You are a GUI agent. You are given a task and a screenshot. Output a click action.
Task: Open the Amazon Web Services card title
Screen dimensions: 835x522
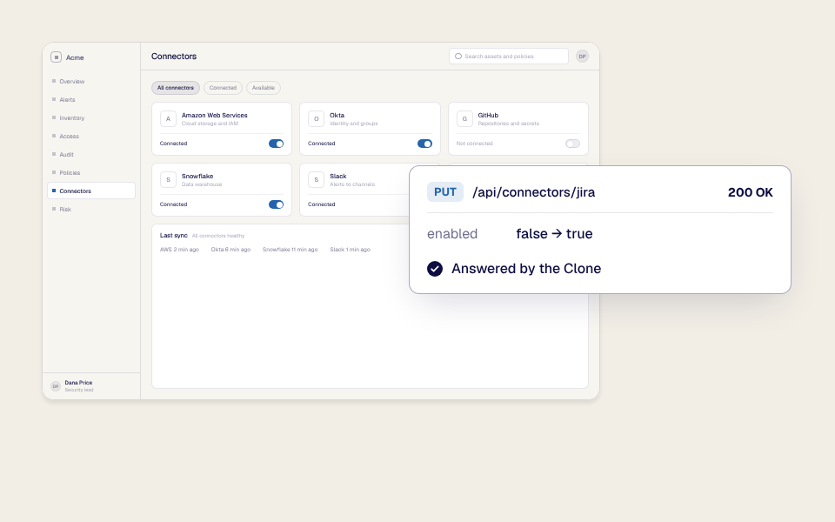click(215, 115)
